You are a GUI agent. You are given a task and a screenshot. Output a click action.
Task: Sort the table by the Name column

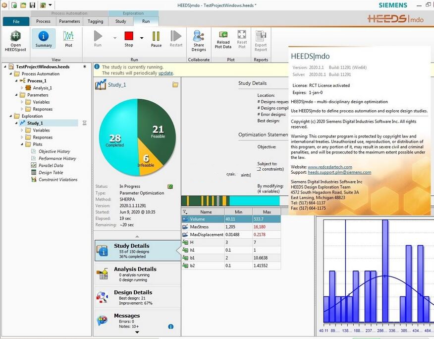(206, 212)
